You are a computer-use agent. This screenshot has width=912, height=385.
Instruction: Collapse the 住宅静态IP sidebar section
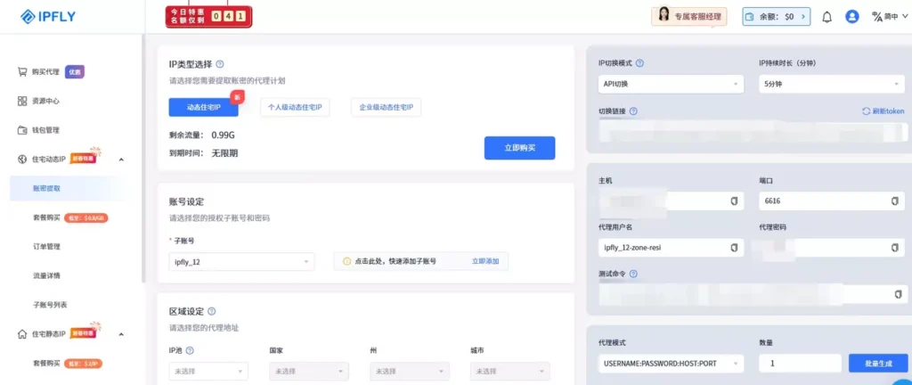121,334
